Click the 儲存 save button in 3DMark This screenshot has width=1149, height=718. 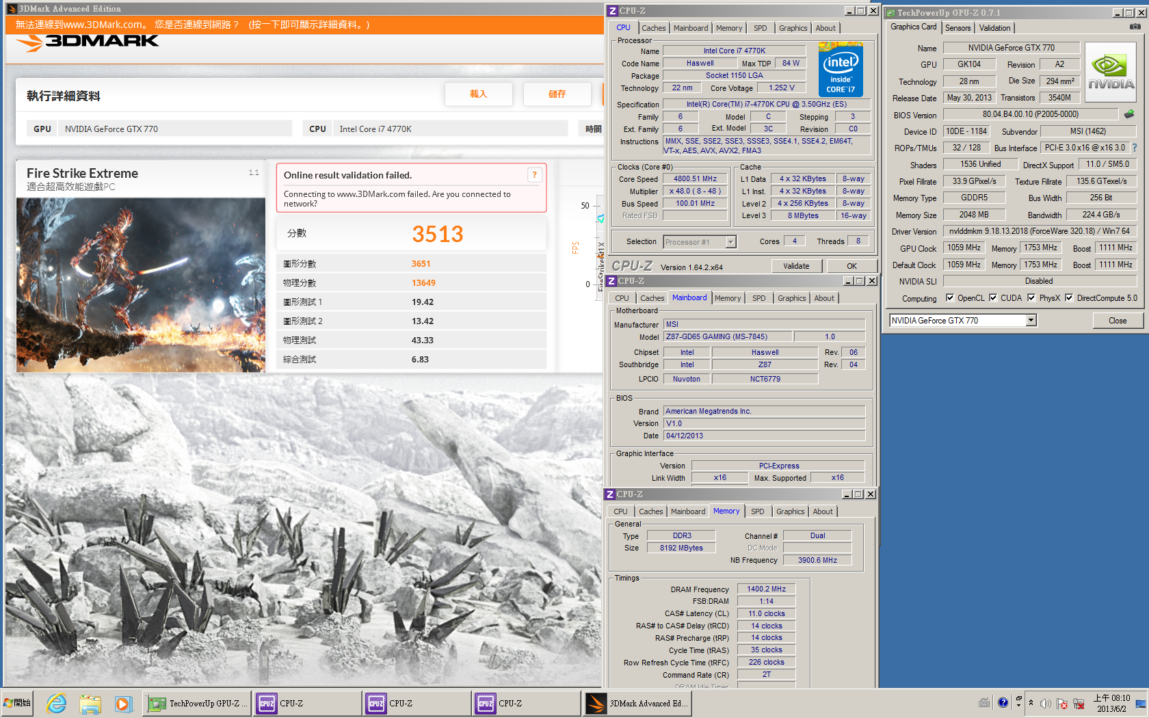click(557, 94)
